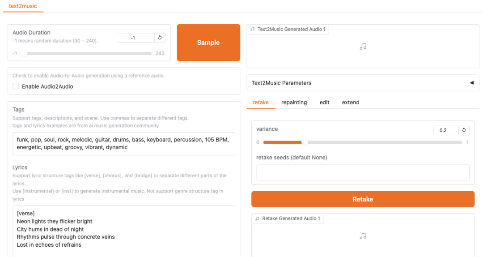Click the music note in Retake Generated Audio

click(363, 236)
